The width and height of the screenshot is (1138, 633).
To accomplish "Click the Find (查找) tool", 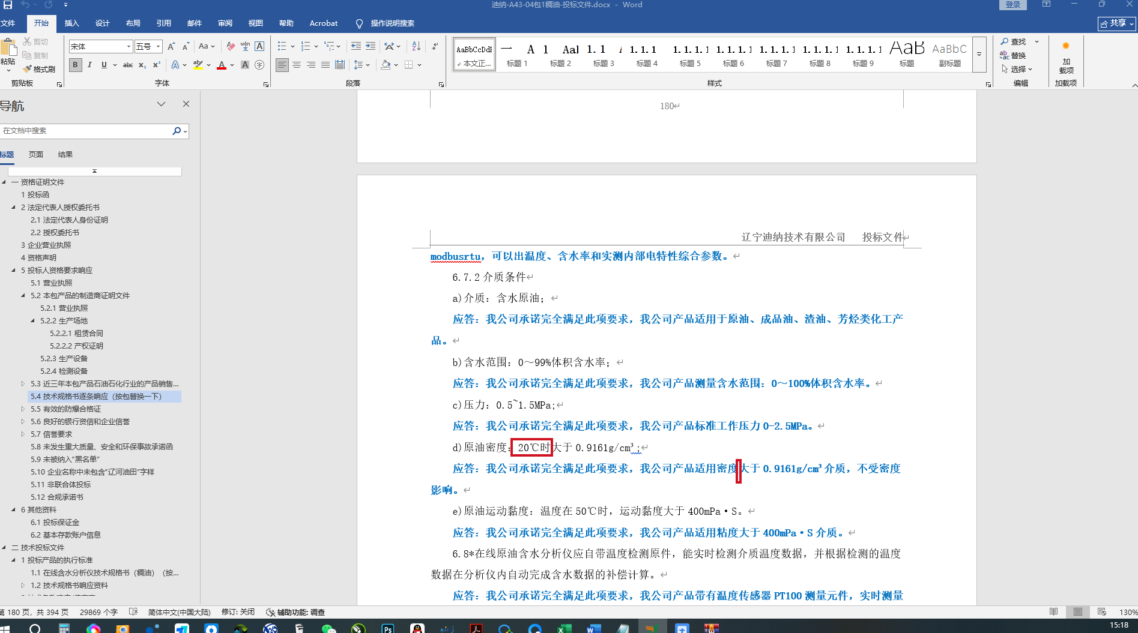I will coord(1013,41).
